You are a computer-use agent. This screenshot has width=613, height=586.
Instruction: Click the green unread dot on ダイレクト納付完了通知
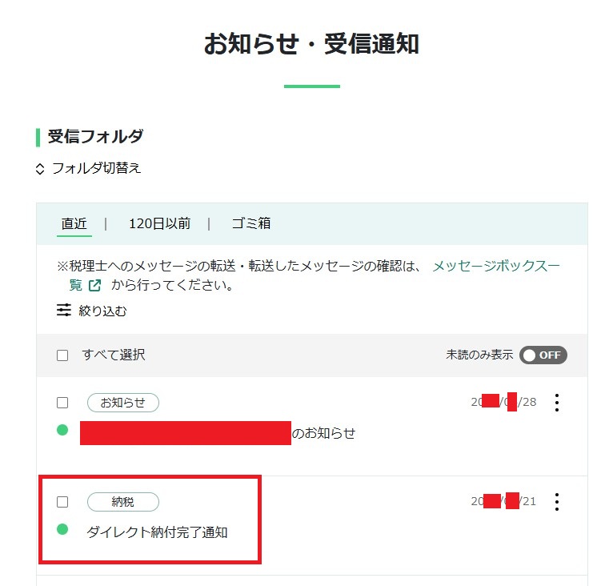[x=62, y=529]
